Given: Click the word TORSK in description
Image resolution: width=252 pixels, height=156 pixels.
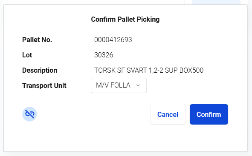Looking at the screenshot, I should (x=104, y=70).
